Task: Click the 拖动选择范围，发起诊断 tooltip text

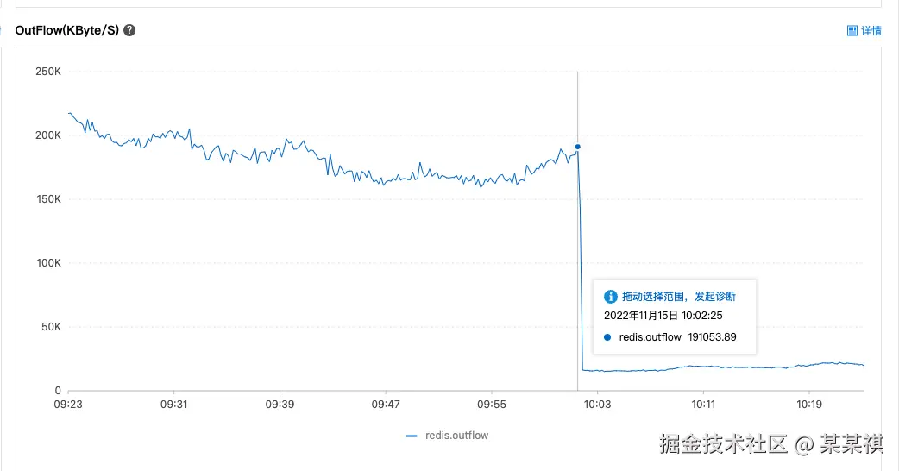Action: point(678,296)
